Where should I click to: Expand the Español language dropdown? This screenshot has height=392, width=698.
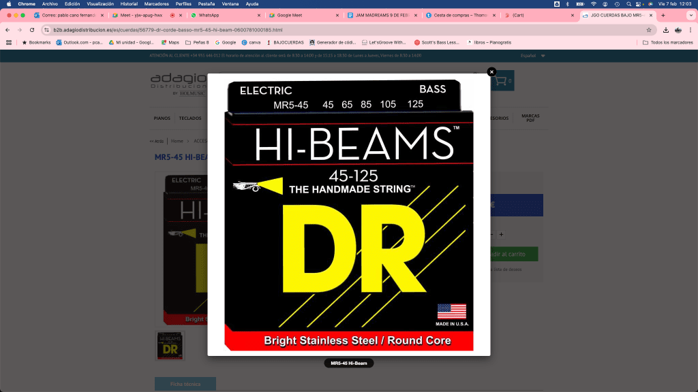tap(532, 56)
